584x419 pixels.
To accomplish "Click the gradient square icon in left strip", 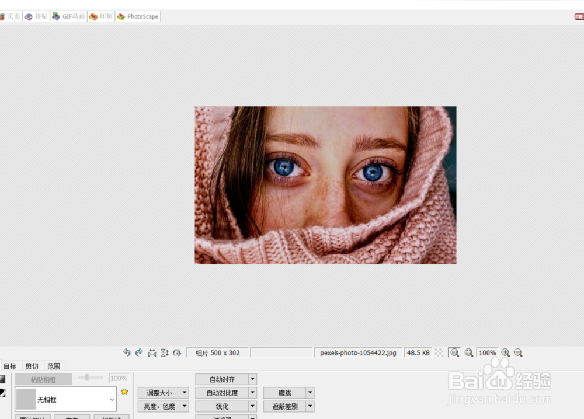I will click(x=2, y=379).
